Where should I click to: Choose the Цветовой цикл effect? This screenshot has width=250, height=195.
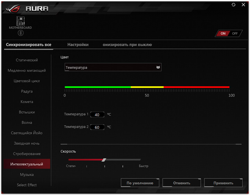click(x=27, y=81)
